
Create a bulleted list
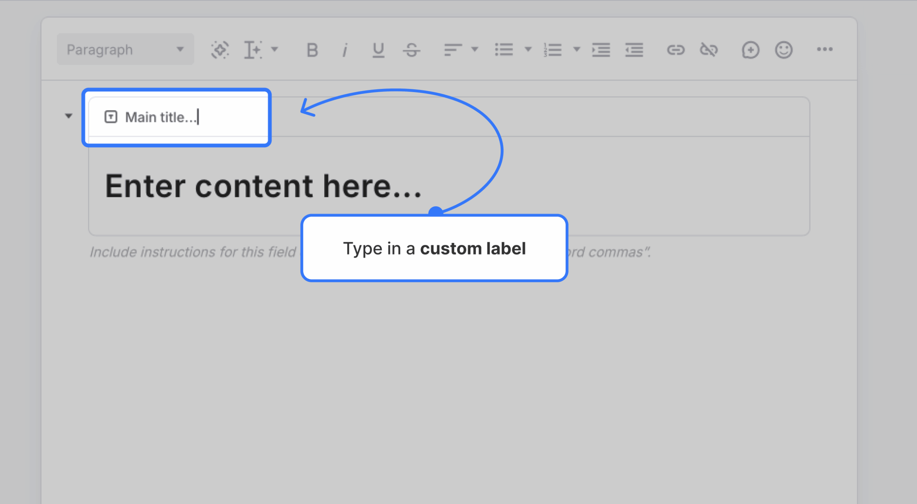504,50
